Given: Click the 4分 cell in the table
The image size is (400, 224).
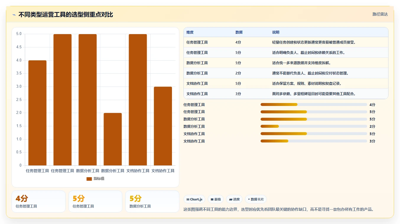Looking at the screenshot, I should pos(238,42).
